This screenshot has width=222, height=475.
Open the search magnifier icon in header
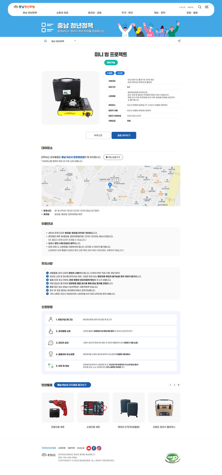click(200, 7)
